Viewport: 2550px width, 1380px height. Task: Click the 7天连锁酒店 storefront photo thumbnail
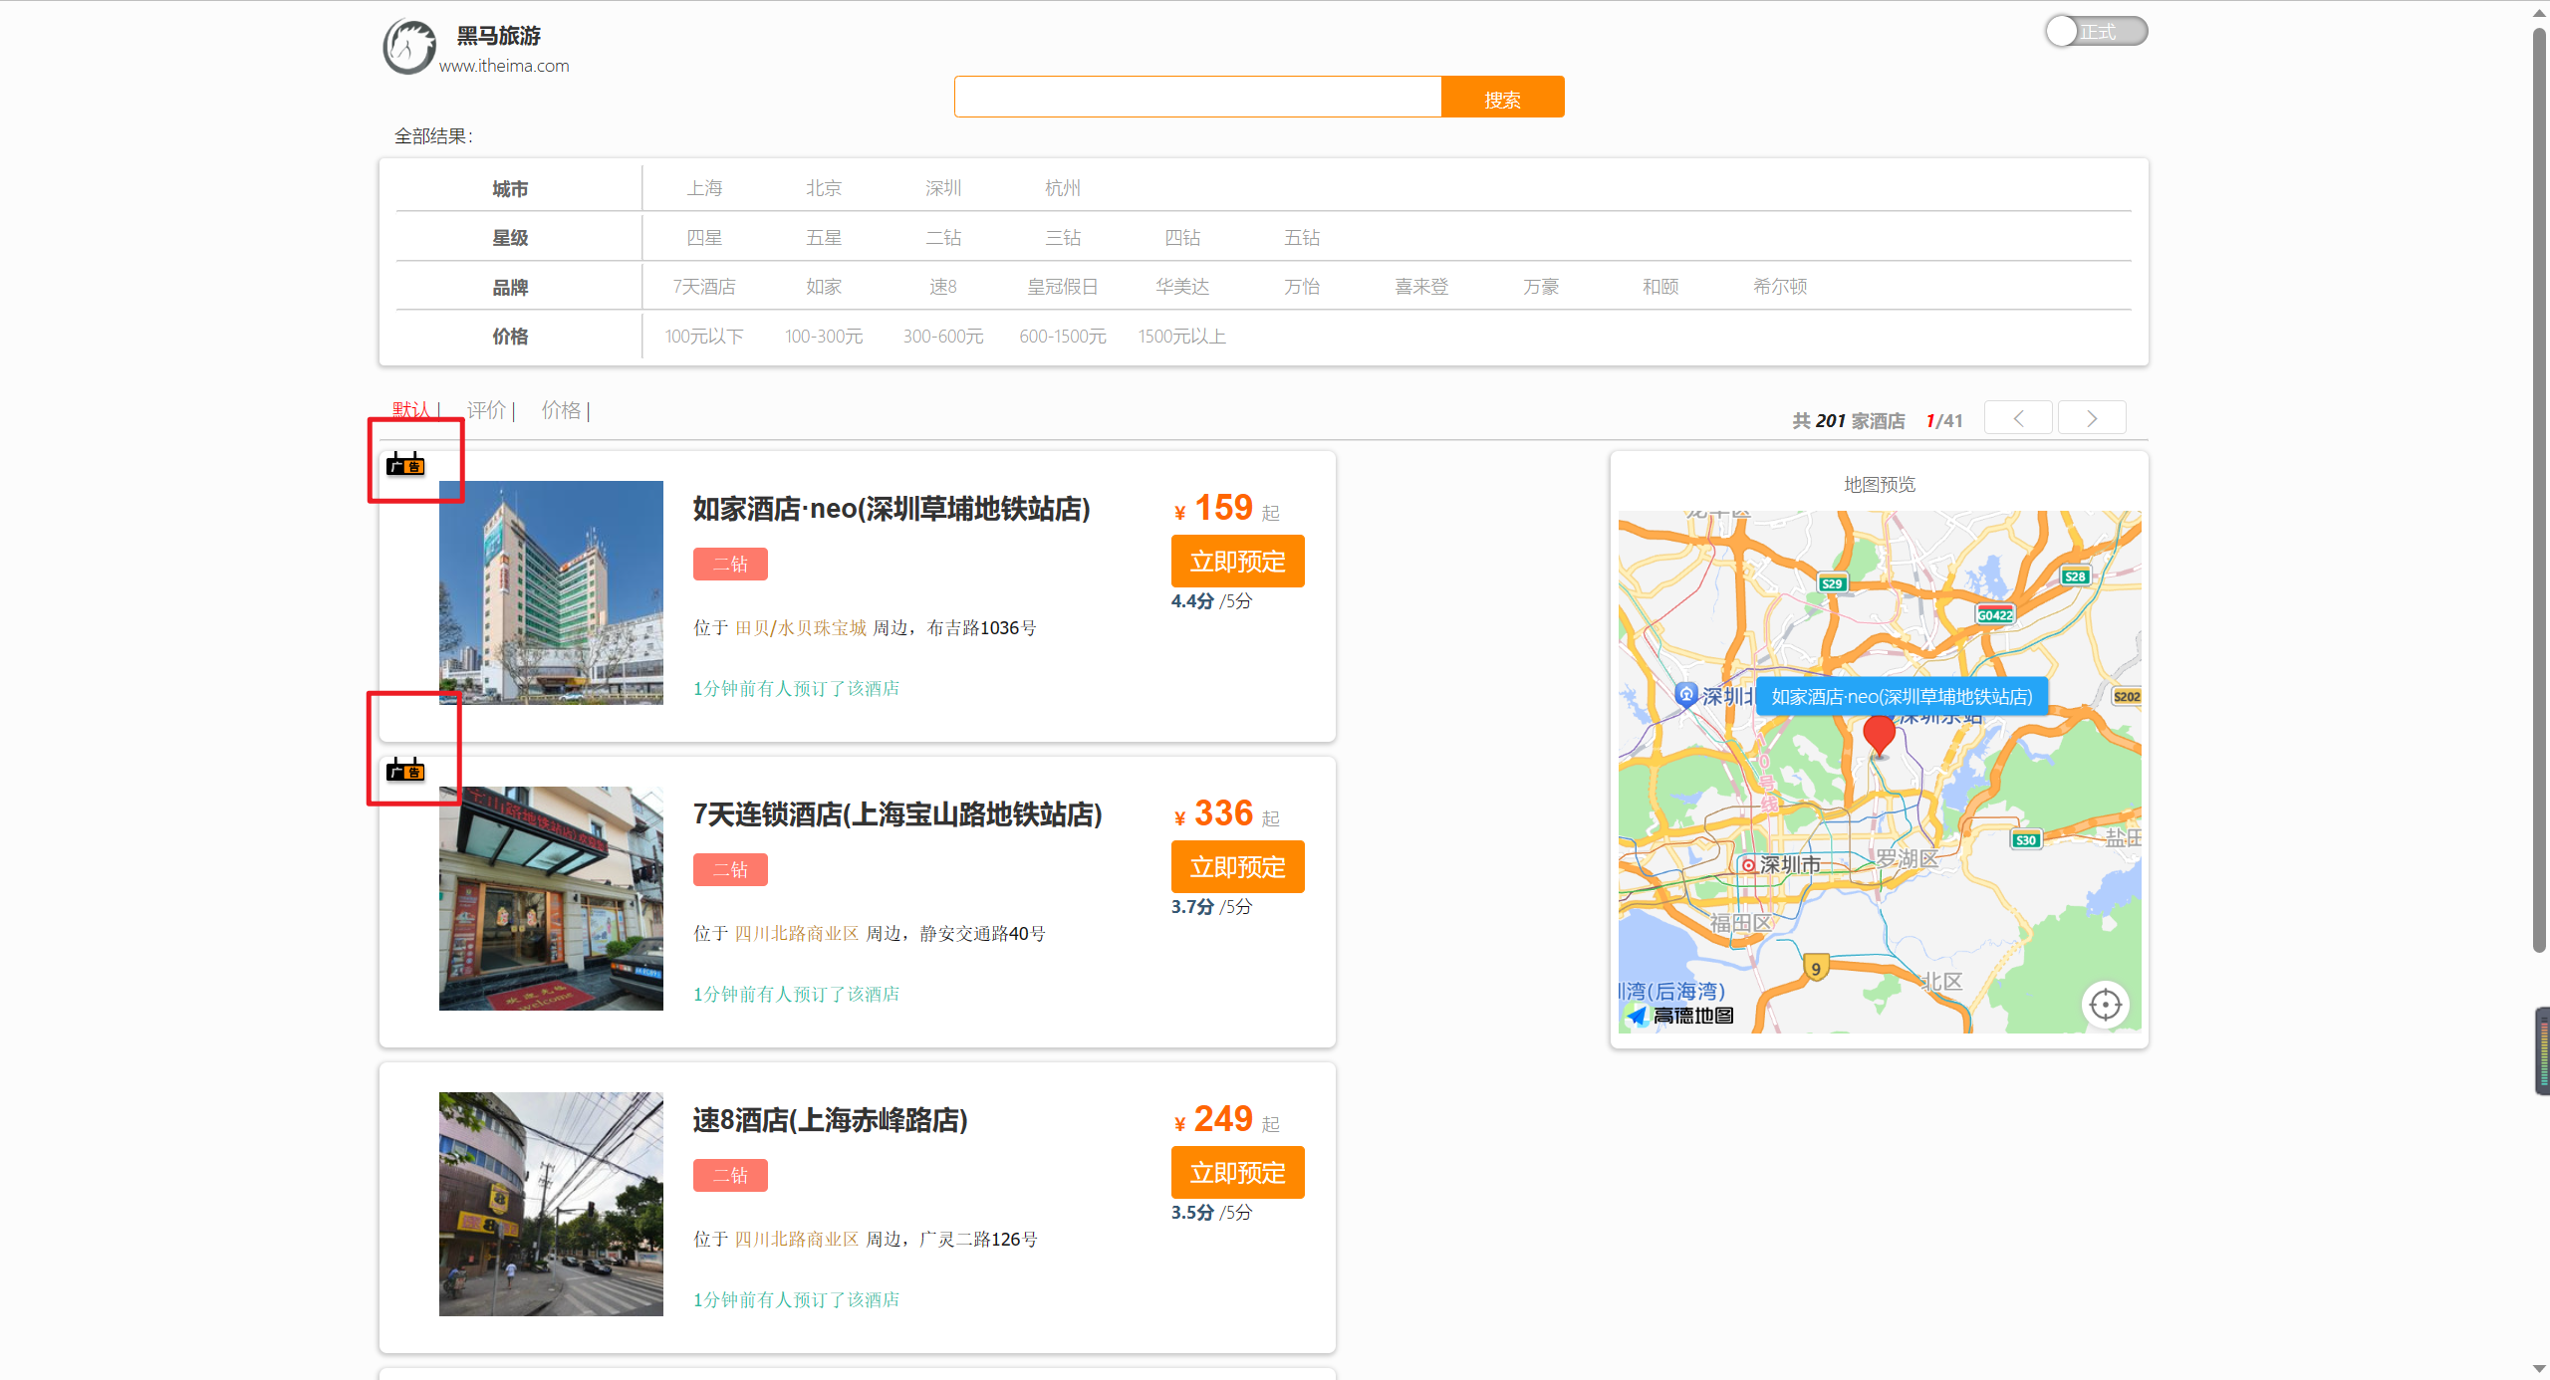(x=551, y=898)
